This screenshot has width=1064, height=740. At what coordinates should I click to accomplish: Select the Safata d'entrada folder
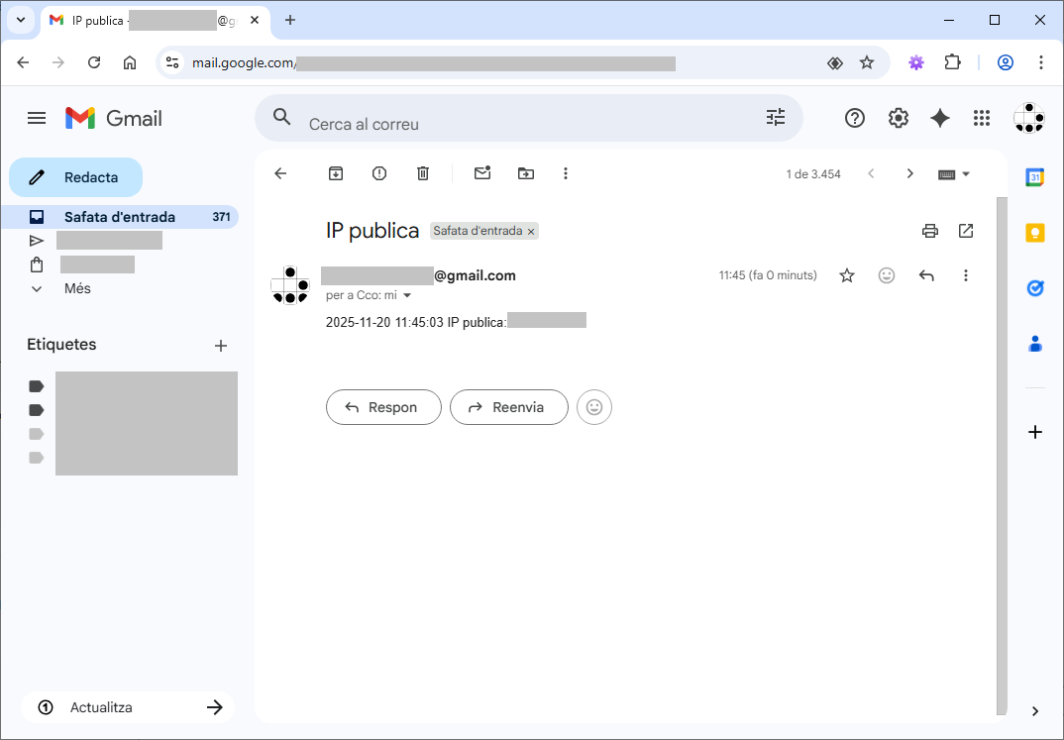pyautogui.click(x=120, y=217)
